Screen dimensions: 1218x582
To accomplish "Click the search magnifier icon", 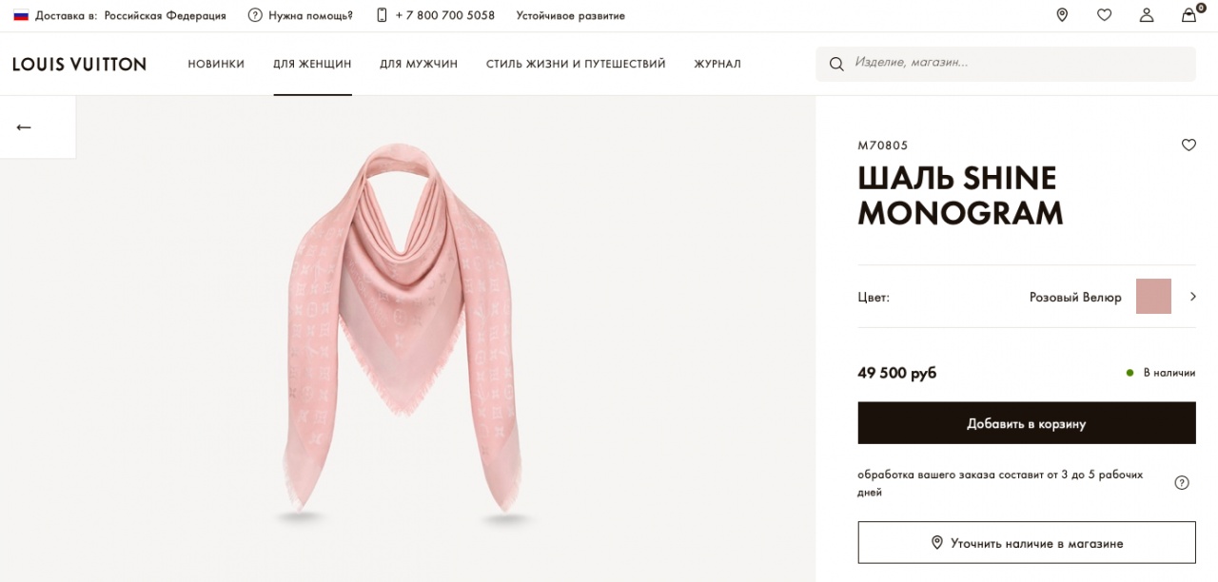I will 836,64.
